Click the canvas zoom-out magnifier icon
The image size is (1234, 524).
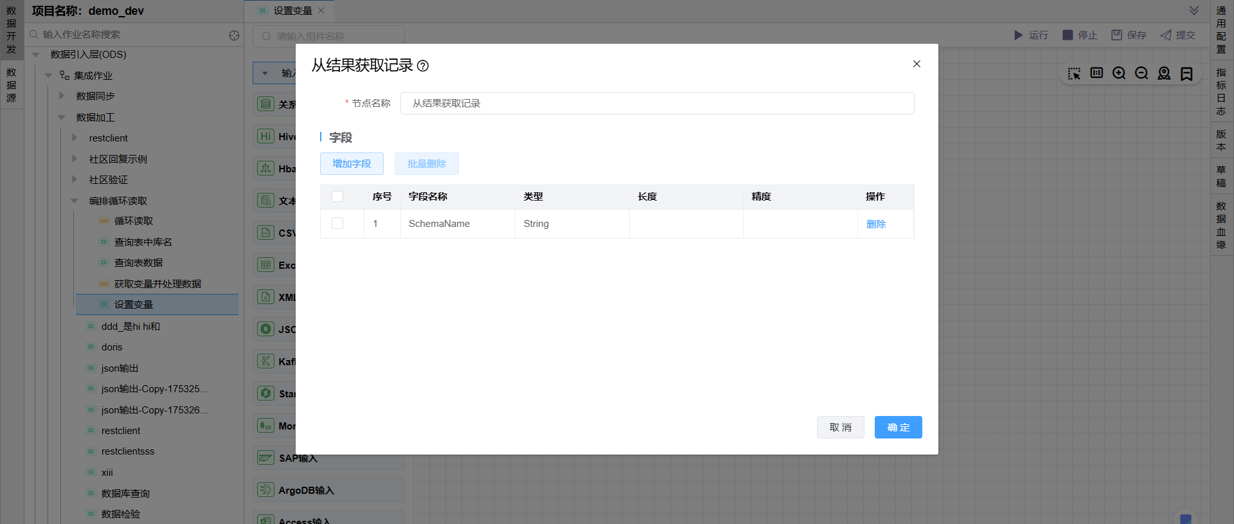[1141, 73]
